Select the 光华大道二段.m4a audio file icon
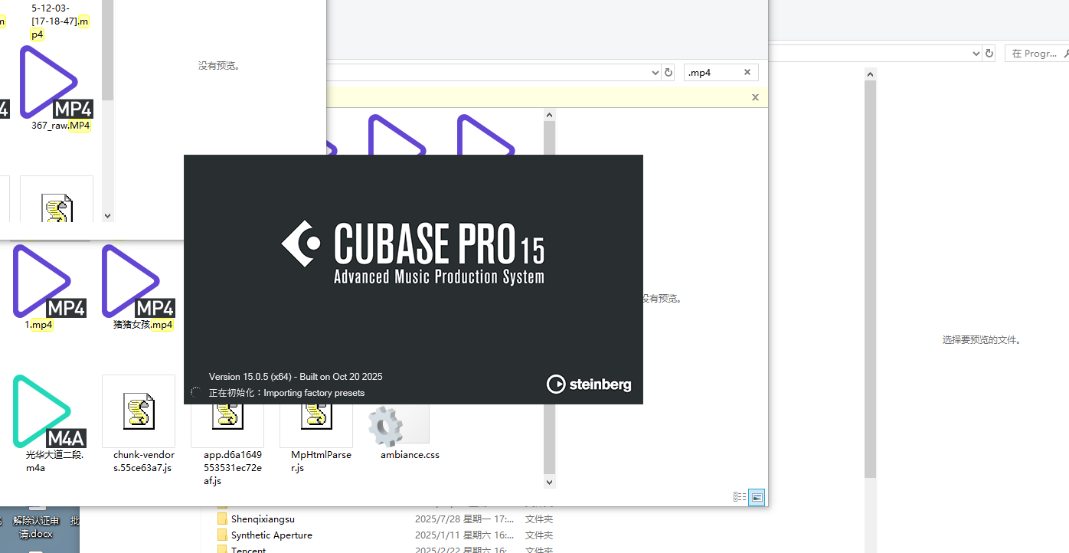Screen dimensions: 1069x553 coord(49,411)
